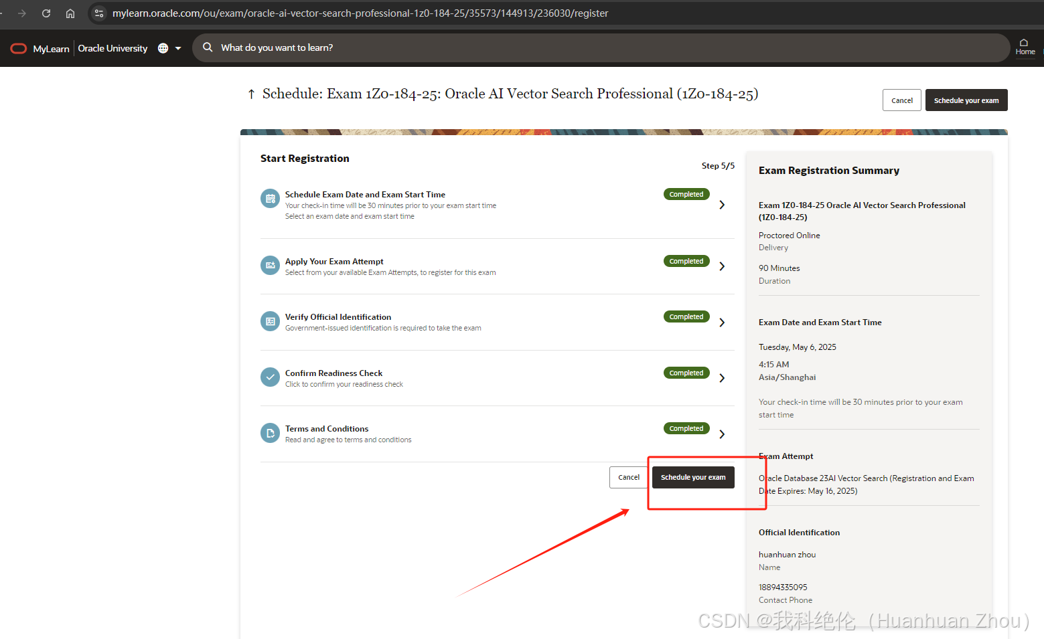Click Oracle University in the header

click(x=113, y=48)
